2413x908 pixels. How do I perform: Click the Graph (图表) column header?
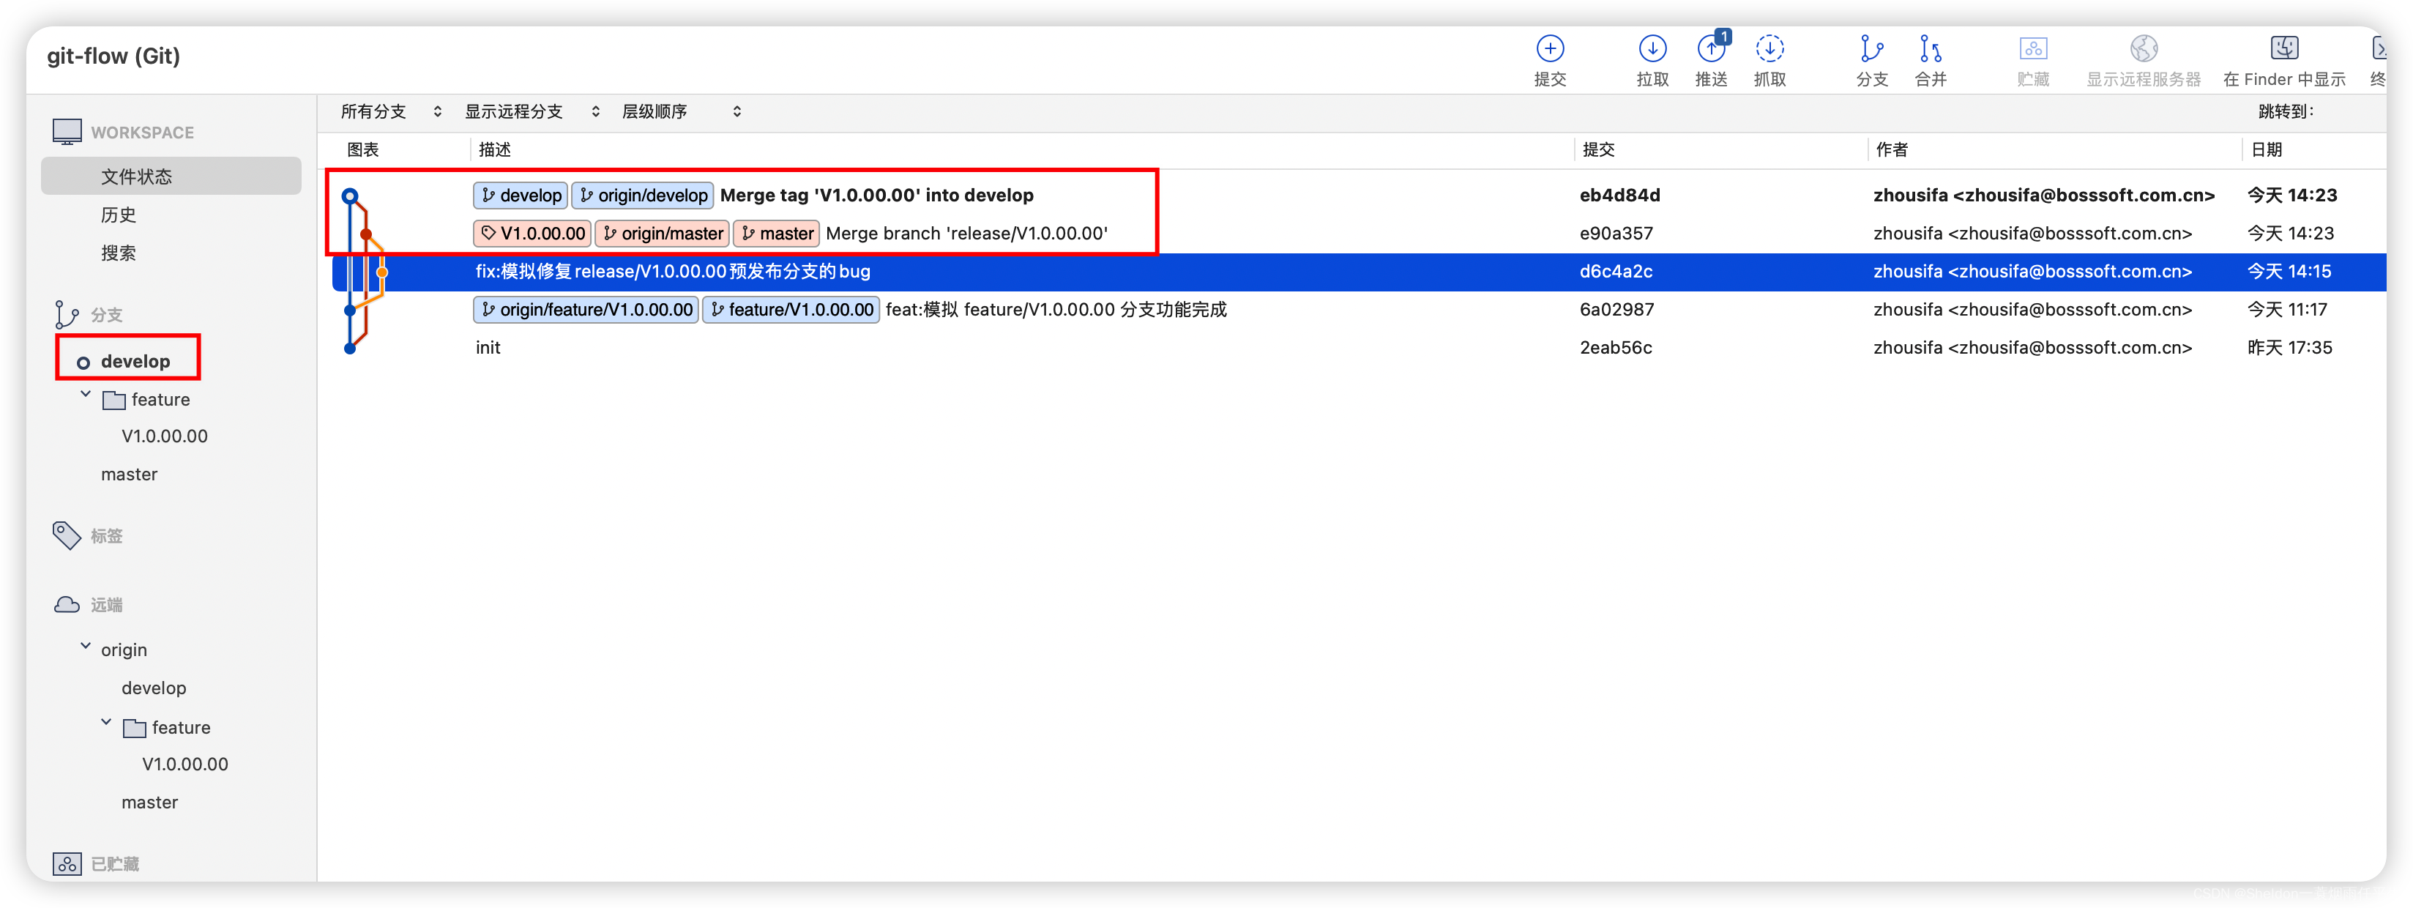(362, 150)
